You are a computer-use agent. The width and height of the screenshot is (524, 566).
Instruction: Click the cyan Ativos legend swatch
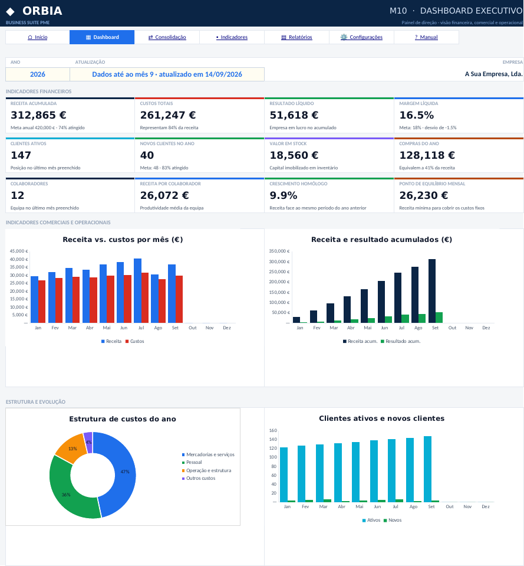pos(364,521)
